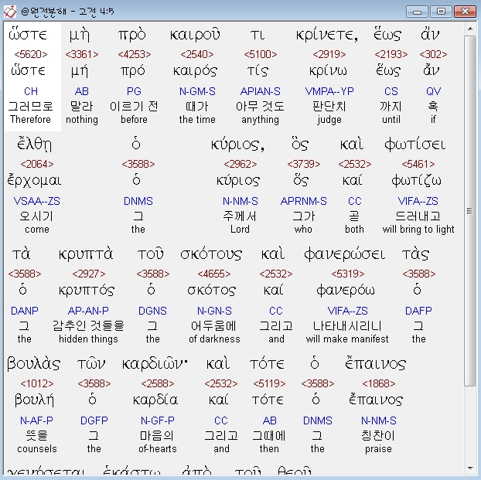Click the morphology code DANP

[x=25, y=311]
